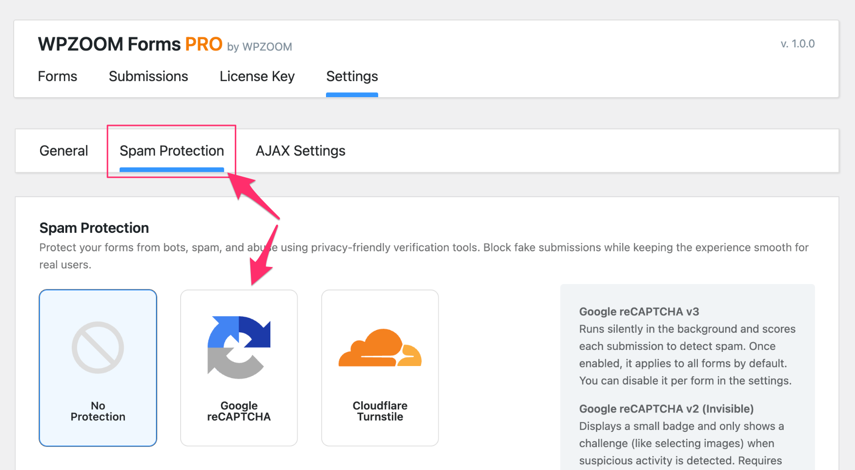The height and width of the screenshot is (470, 855).
Task: Open the AJAX Settings sub-tab
Action: pyautogui.click(x=301, y=151)
